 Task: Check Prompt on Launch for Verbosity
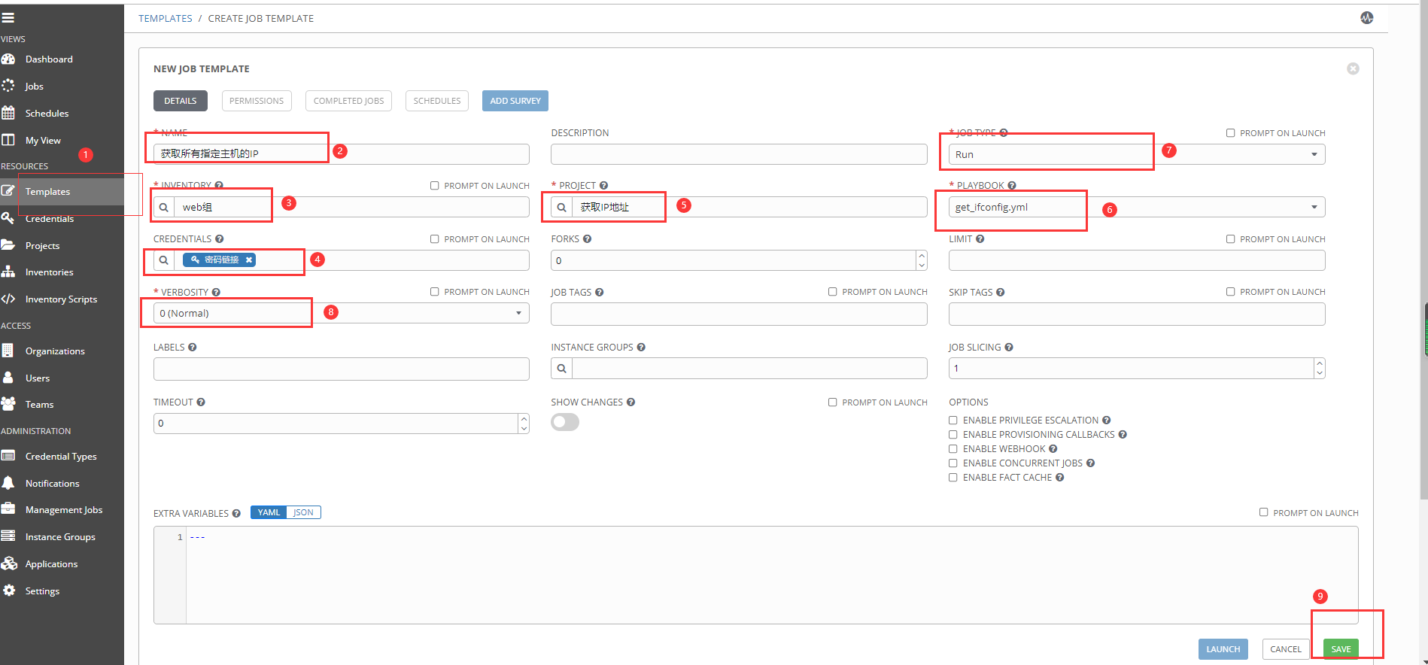click(x=434, y=292)
